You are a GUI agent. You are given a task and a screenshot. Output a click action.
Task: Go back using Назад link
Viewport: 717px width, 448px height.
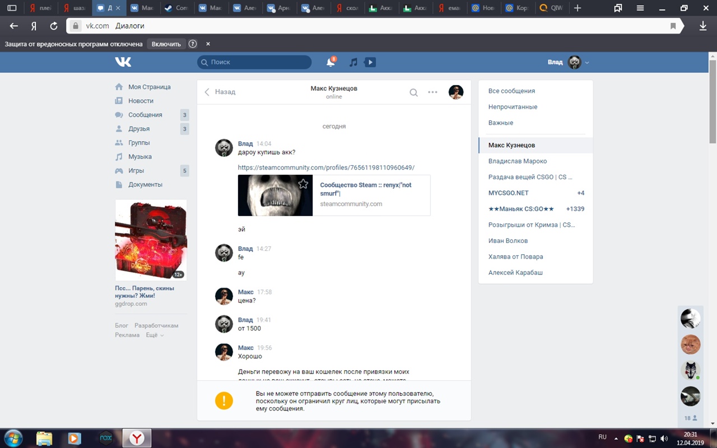point(220,92)
